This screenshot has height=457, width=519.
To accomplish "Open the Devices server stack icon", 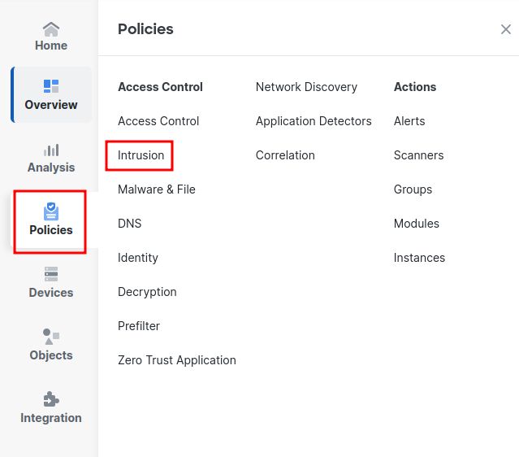I will pyautogui.click(x=51, y=274).
